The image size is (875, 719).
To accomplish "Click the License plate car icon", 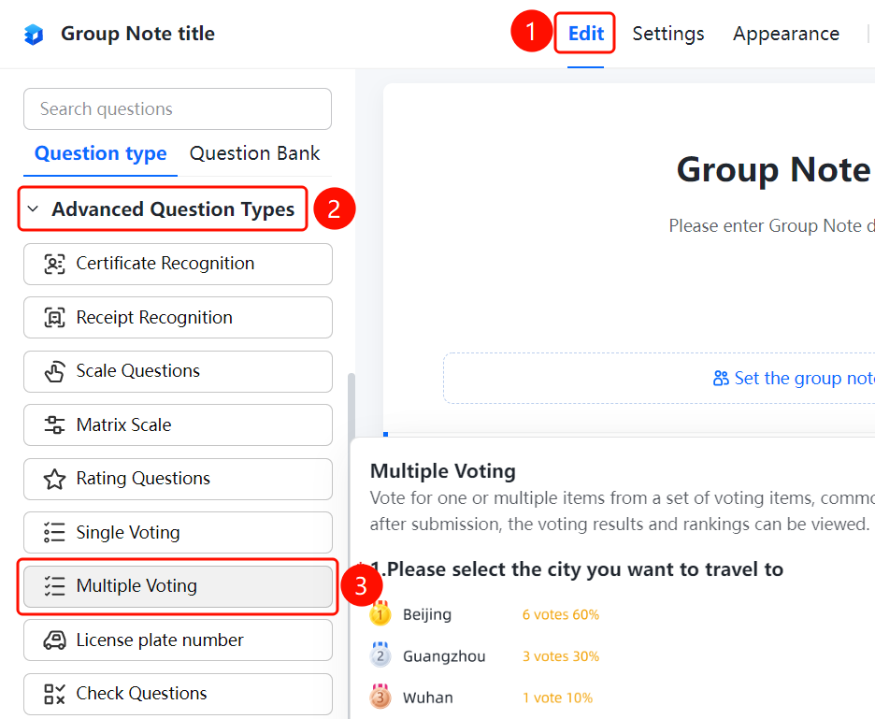I will [x=54, y=640].
